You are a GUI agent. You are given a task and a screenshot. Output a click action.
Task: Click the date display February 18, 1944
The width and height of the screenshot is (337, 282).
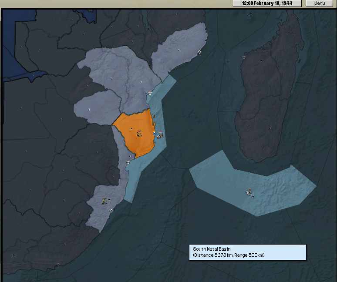pyautogui.click(x=267, y=3)
